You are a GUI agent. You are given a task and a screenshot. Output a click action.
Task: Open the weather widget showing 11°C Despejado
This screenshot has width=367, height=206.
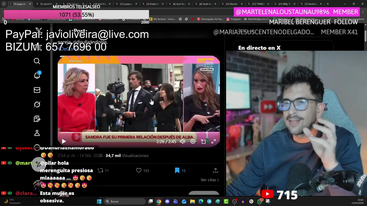pyautogui.click(x=12, y=201)
